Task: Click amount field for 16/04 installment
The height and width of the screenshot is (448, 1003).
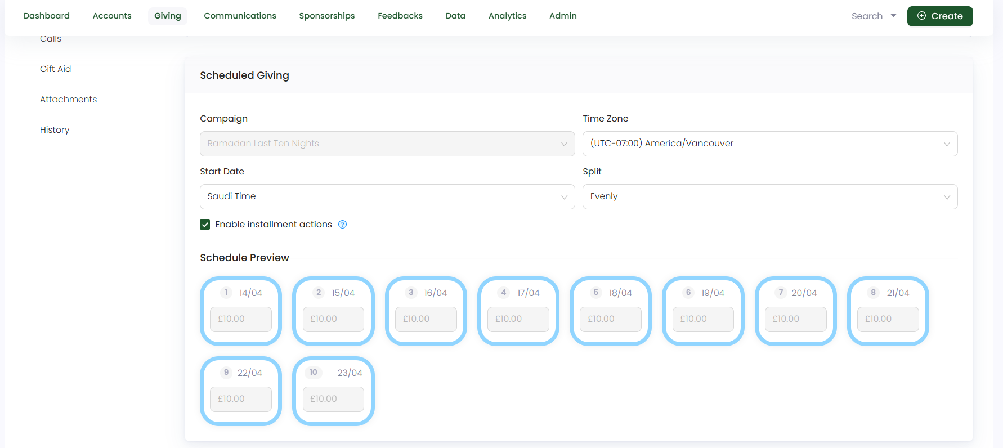Action: click(x=426, y=319)
